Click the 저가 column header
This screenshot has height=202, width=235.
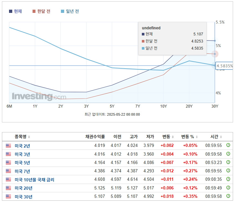pos(150,137)
